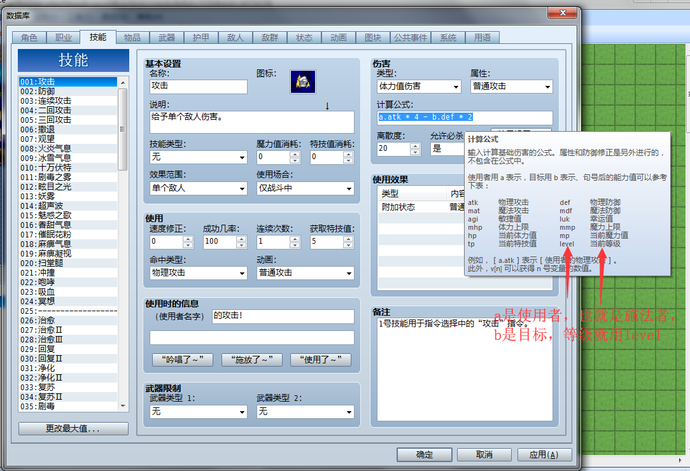Click the skill icon image for 攻击
The width and height of the screenshot is (690, 471).
(x=303, y=81)
